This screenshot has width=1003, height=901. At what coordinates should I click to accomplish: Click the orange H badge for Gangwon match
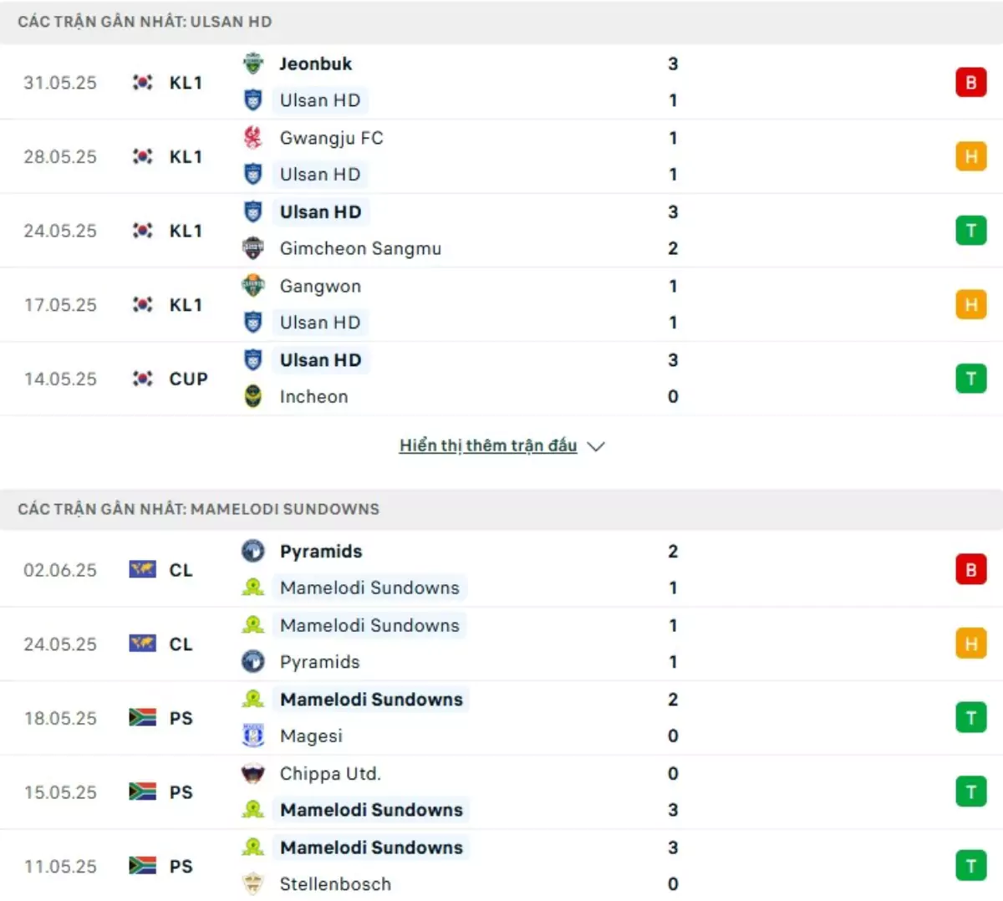click(x=971, y=304)
